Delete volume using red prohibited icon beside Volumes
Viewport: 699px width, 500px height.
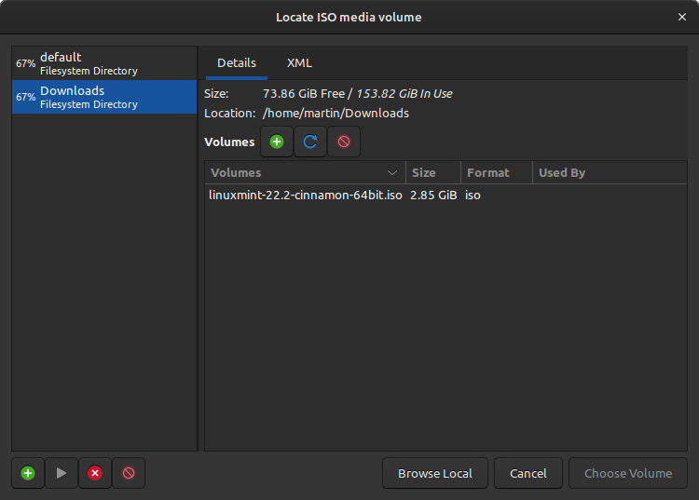click(344, 142)
